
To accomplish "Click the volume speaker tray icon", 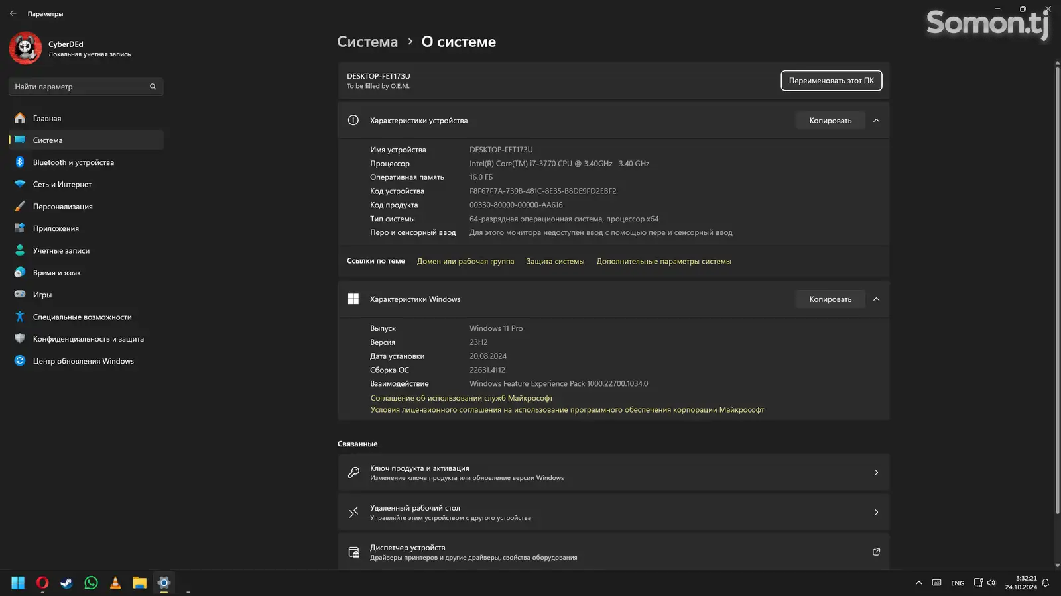I will 991,583.
